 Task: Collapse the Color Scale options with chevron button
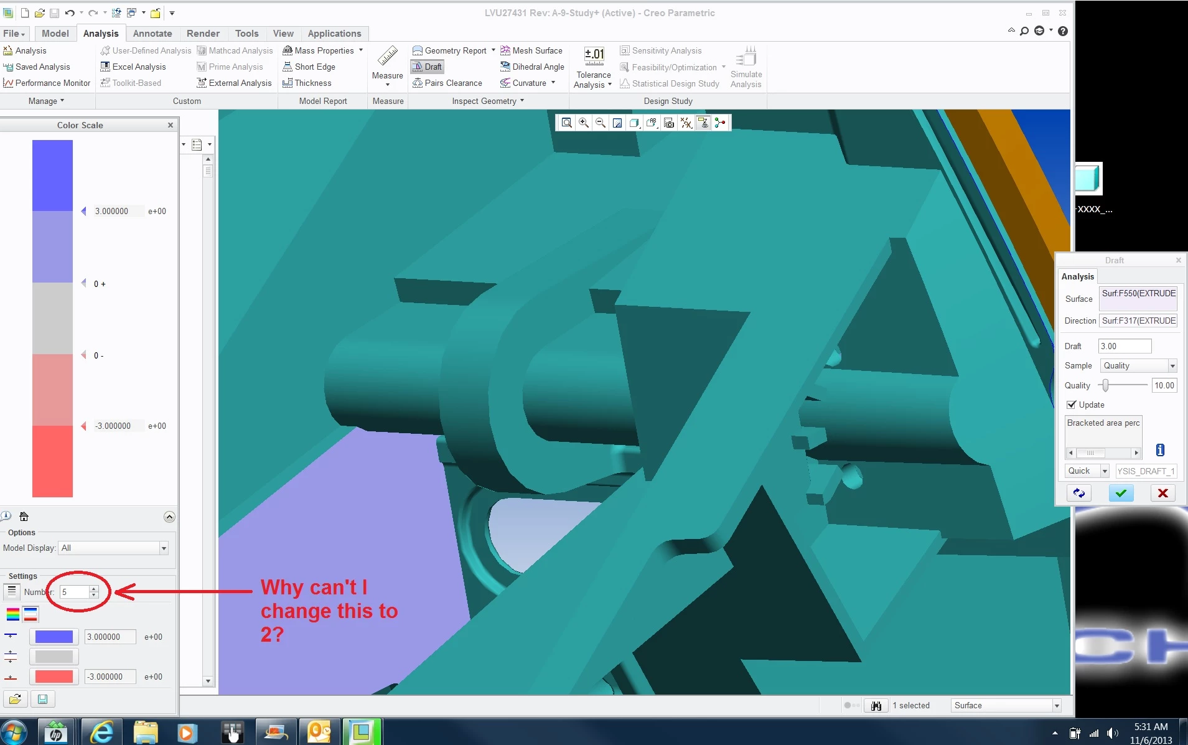169,517
